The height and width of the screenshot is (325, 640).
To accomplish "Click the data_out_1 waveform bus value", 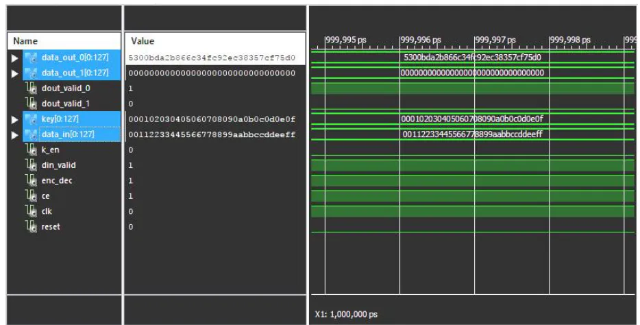I will (472, 73).
